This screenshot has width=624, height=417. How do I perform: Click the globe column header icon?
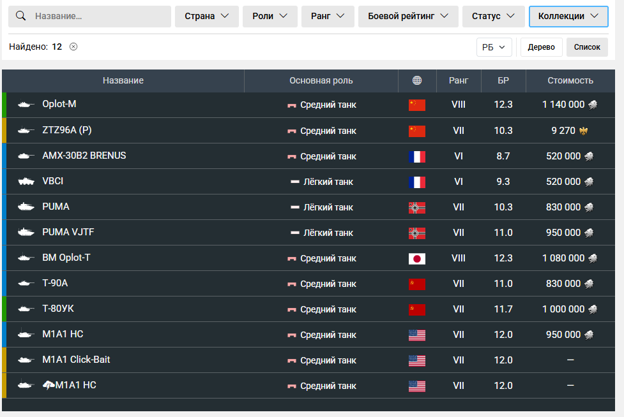coord(417,80)
